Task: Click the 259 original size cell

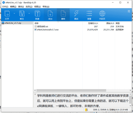Action: point(112,27)
